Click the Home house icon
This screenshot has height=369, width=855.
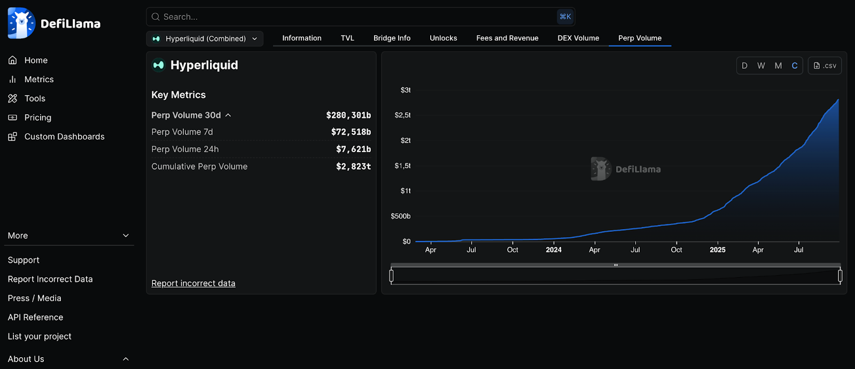coord(13,60)
